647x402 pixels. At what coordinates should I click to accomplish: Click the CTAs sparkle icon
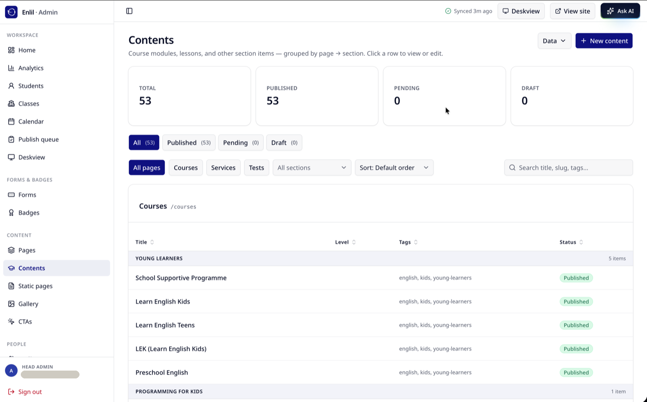pyautogui.click(x=11, y=322)
